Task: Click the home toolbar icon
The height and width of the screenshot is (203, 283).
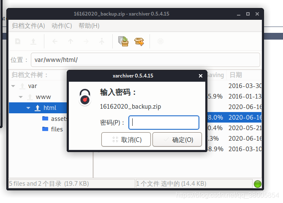Action: 102,42
